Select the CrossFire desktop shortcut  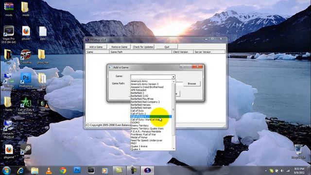(26, 56)
